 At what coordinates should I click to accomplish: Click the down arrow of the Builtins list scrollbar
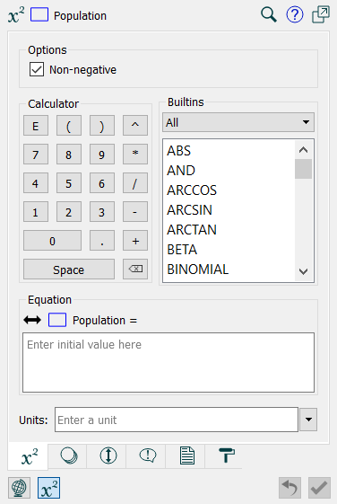303,272
